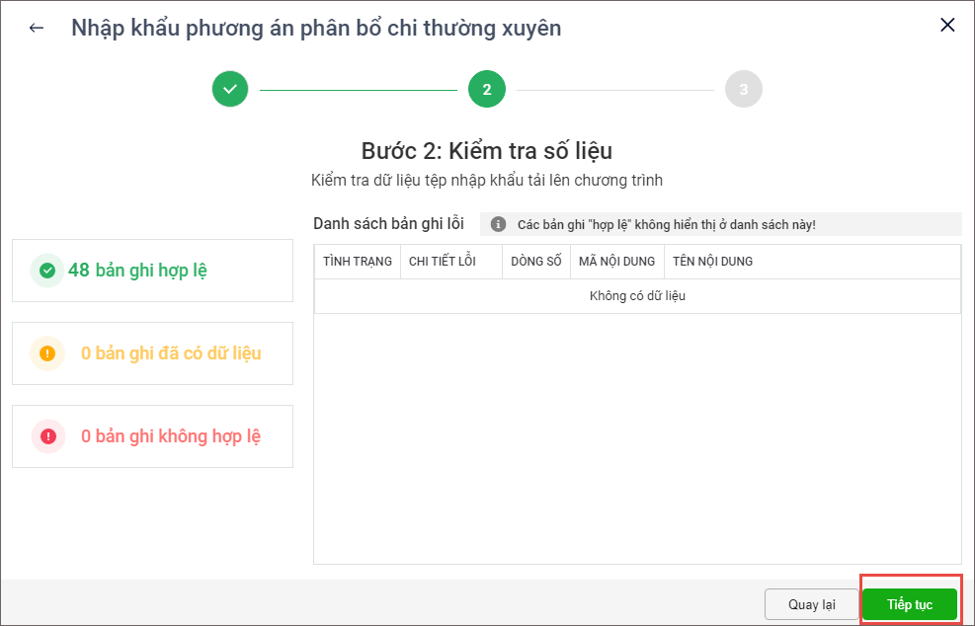Click the "TÌNH TRẠNG" column header
The image size is (975, 626).
pyautogui.click(x=358, y=262)
